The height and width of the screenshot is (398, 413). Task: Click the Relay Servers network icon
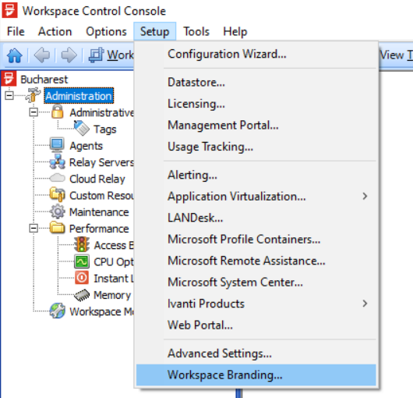coord(57,162)
